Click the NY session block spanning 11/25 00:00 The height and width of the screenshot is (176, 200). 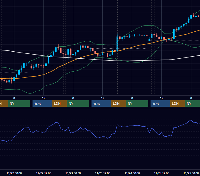point(192,104)
